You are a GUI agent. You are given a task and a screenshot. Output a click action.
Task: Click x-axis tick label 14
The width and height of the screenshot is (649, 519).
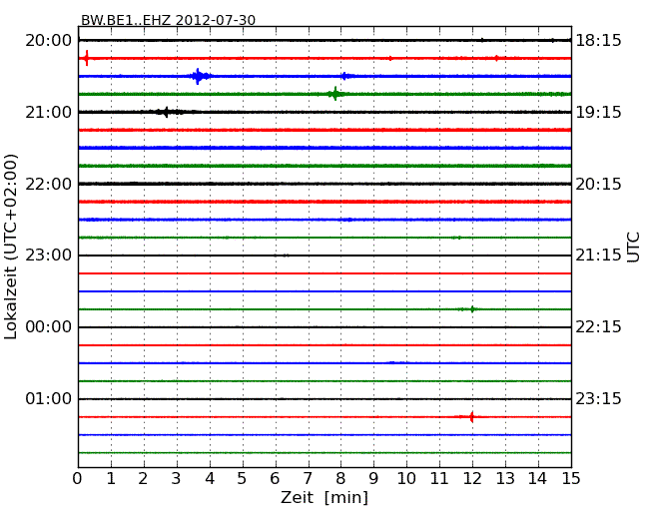click(x=537, y=478)
